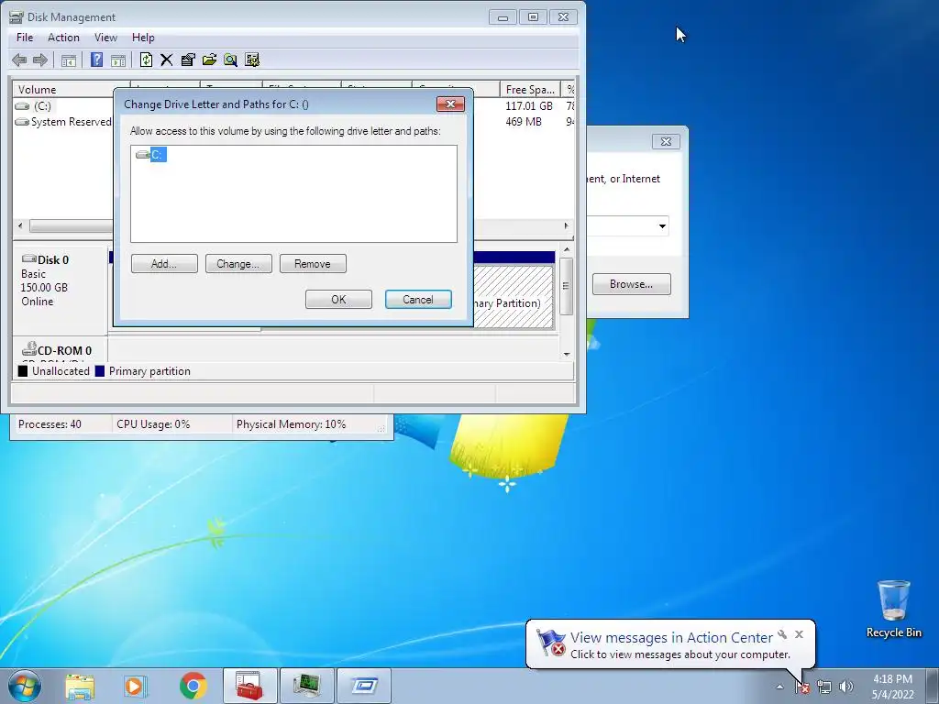Select the System Reserved volume row
This screenshot has height=704, width=939.
(63, 122)
